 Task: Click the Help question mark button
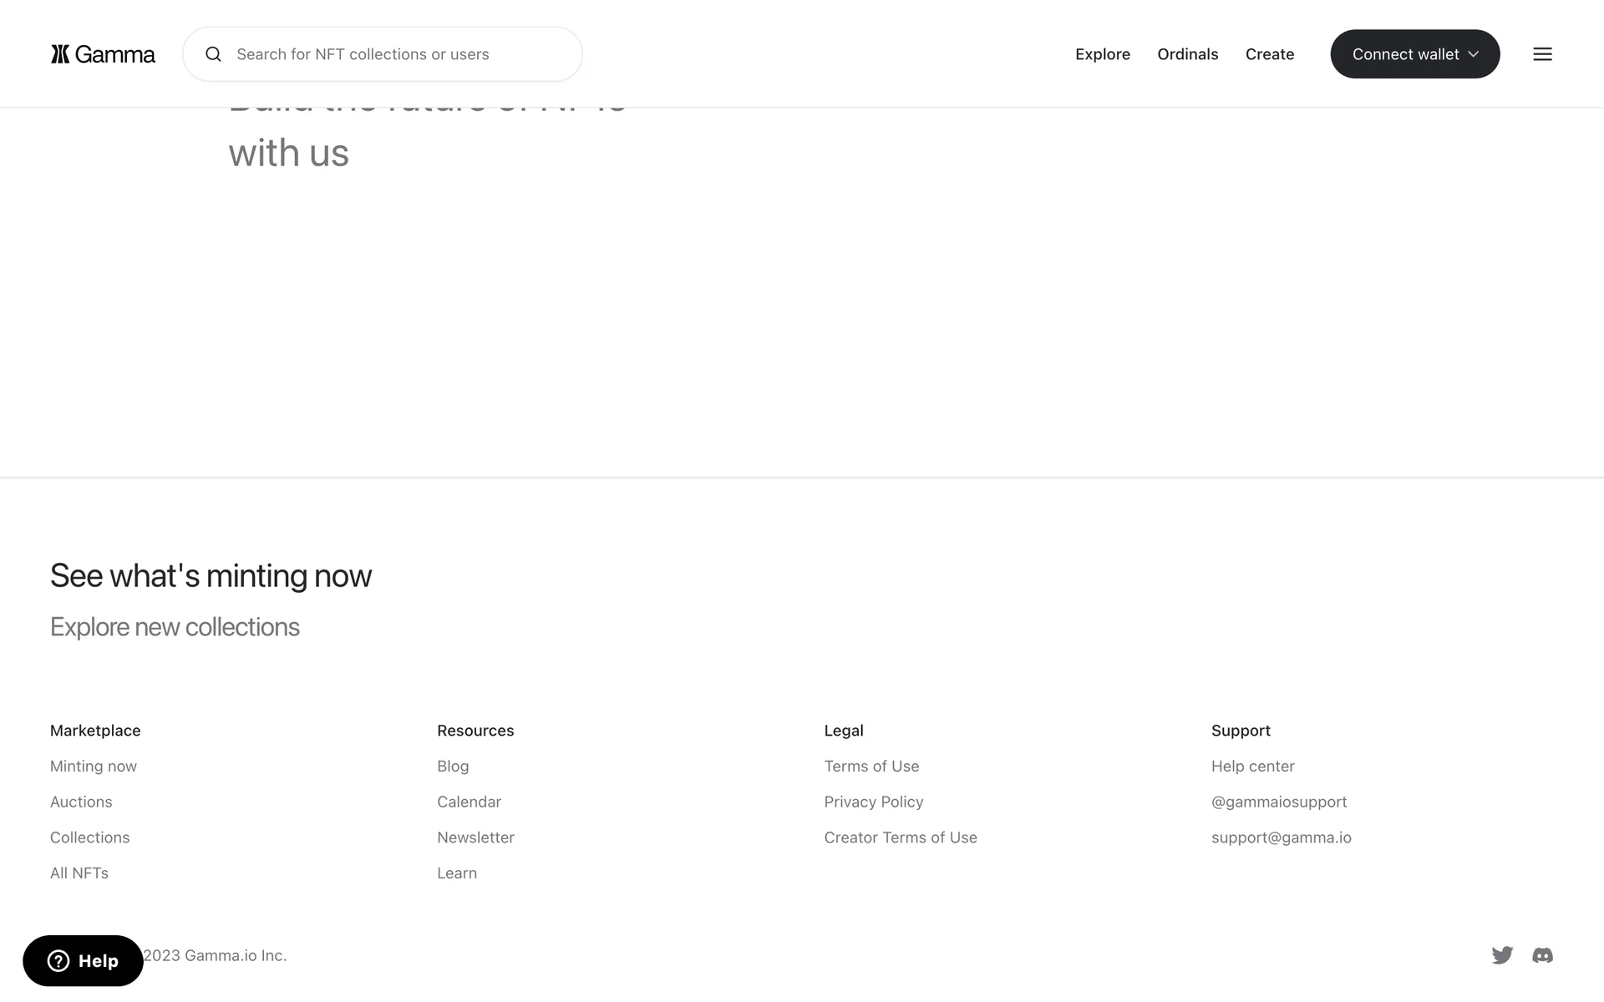click(83, 961)
